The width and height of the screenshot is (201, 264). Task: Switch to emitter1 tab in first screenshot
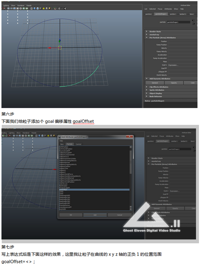173,14
